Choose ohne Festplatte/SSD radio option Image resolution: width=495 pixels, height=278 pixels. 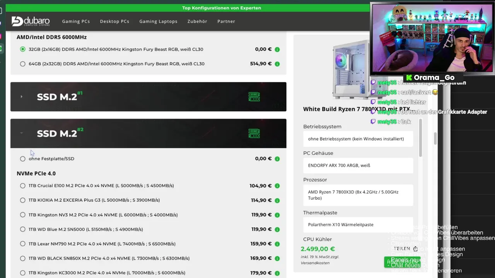click(x=23, y=159)
